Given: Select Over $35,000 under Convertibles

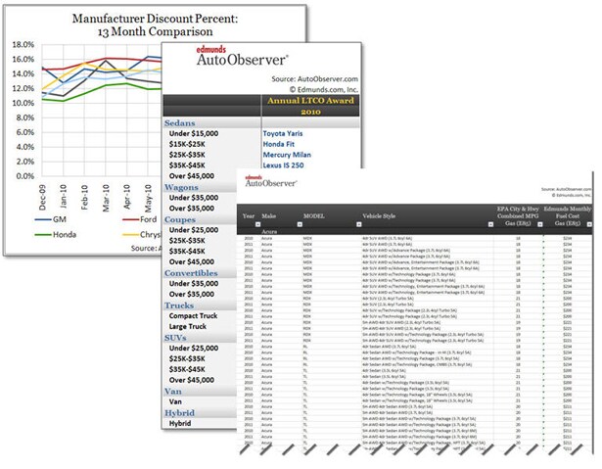Looking at the screenshot, I should [x=192, y=295].
